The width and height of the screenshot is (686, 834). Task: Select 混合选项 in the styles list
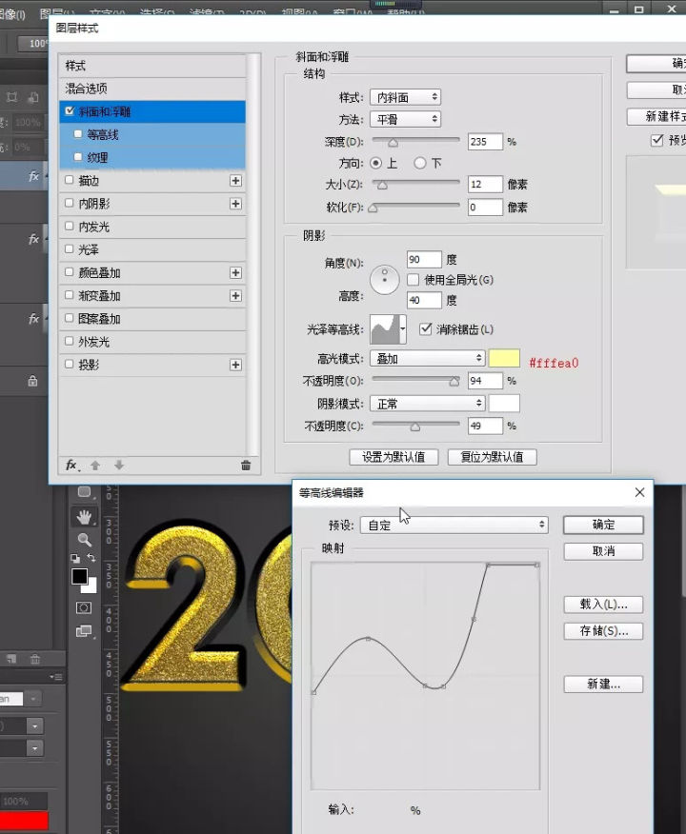pyautogui.click(x=87, y=89)
